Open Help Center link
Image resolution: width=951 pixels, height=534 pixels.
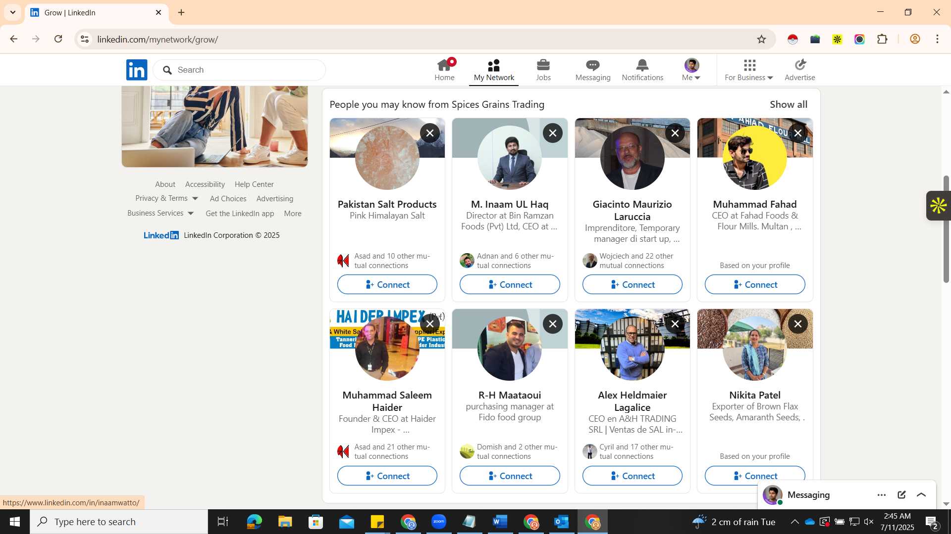pos(254,184)
